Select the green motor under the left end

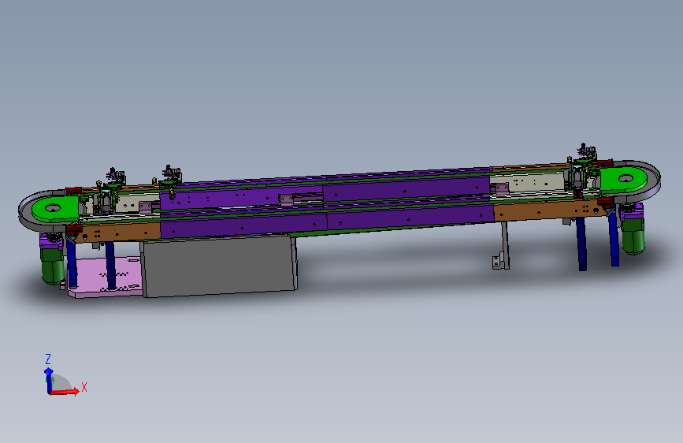tap(53, 265)
